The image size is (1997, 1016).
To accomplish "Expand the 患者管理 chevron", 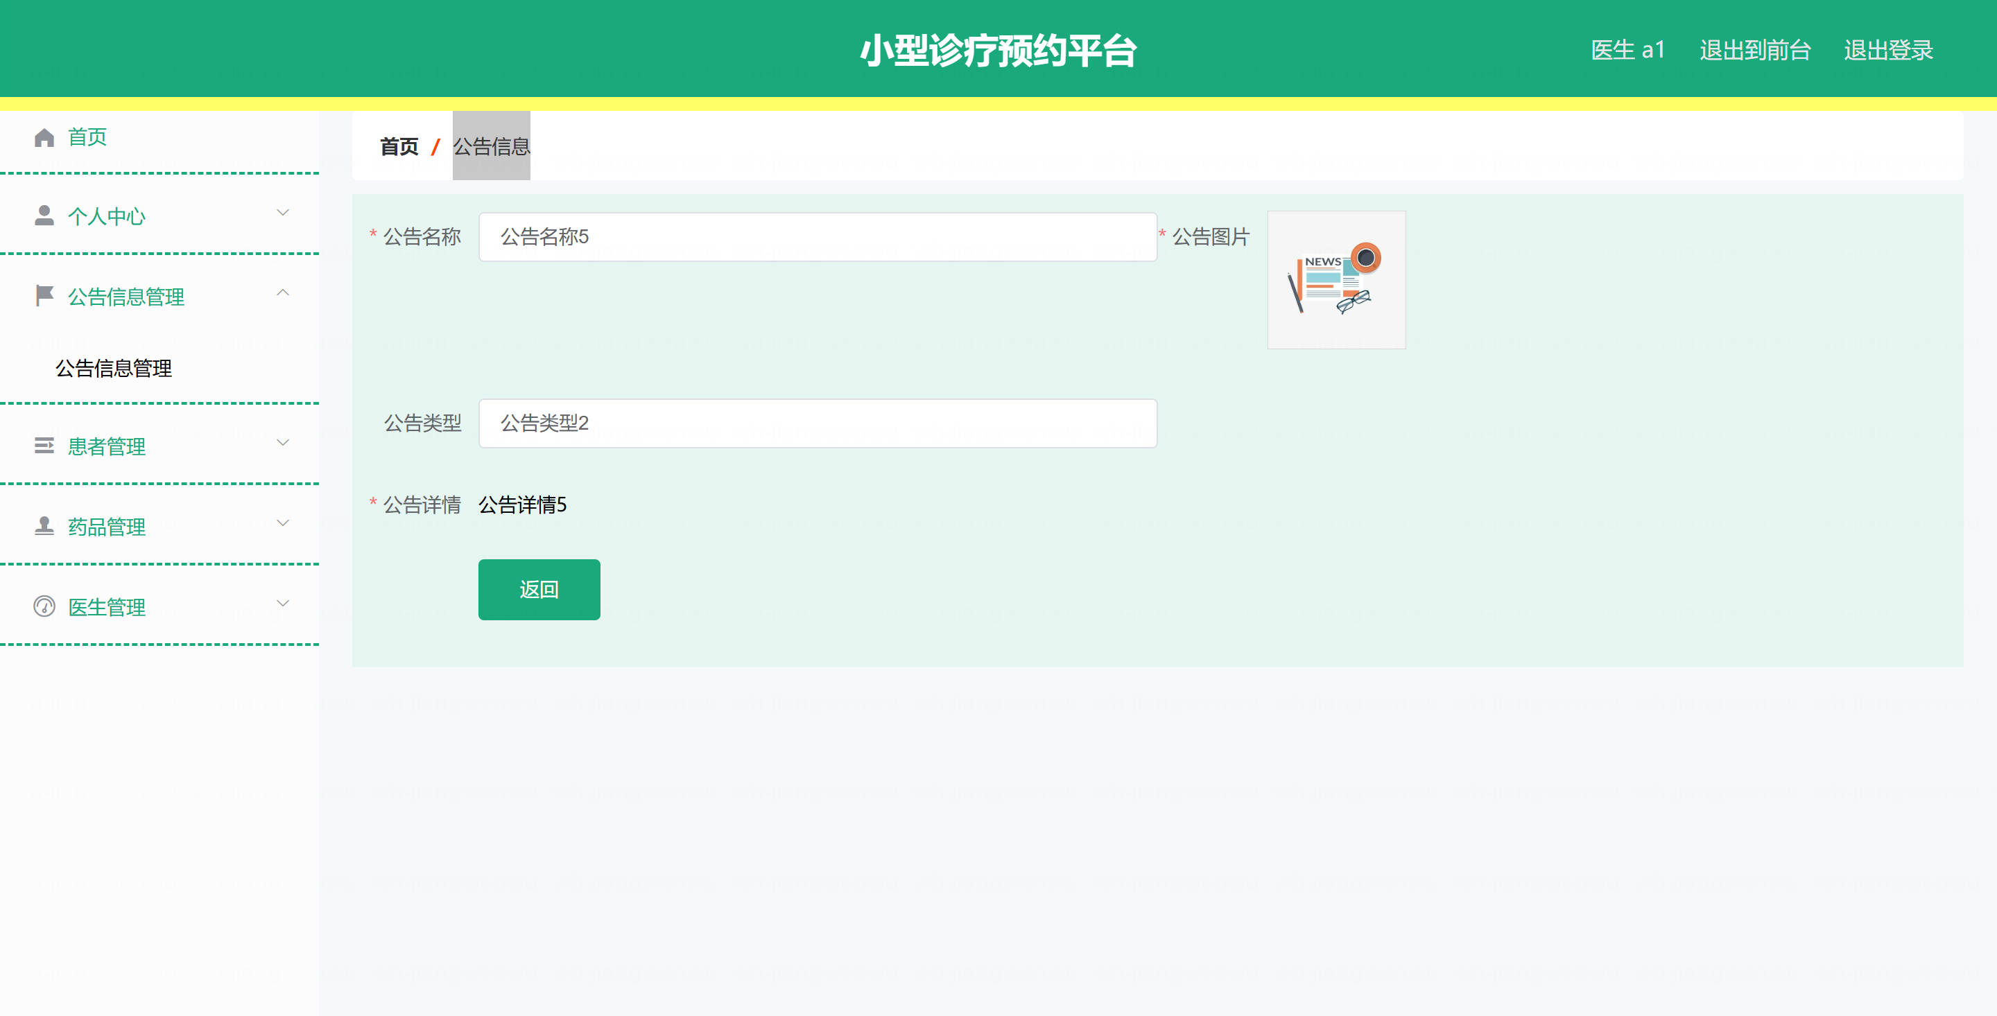I will pyautogui.click(x=283, y=443).
